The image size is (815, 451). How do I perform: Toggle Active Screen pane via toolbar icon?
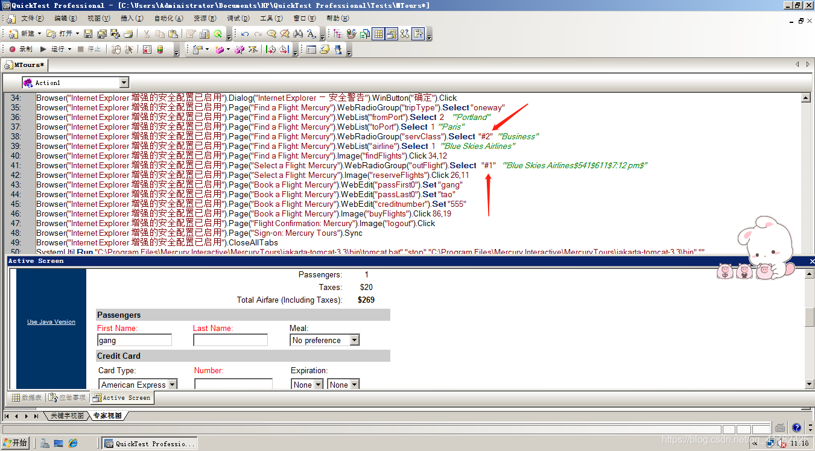[x=392, y=34]
